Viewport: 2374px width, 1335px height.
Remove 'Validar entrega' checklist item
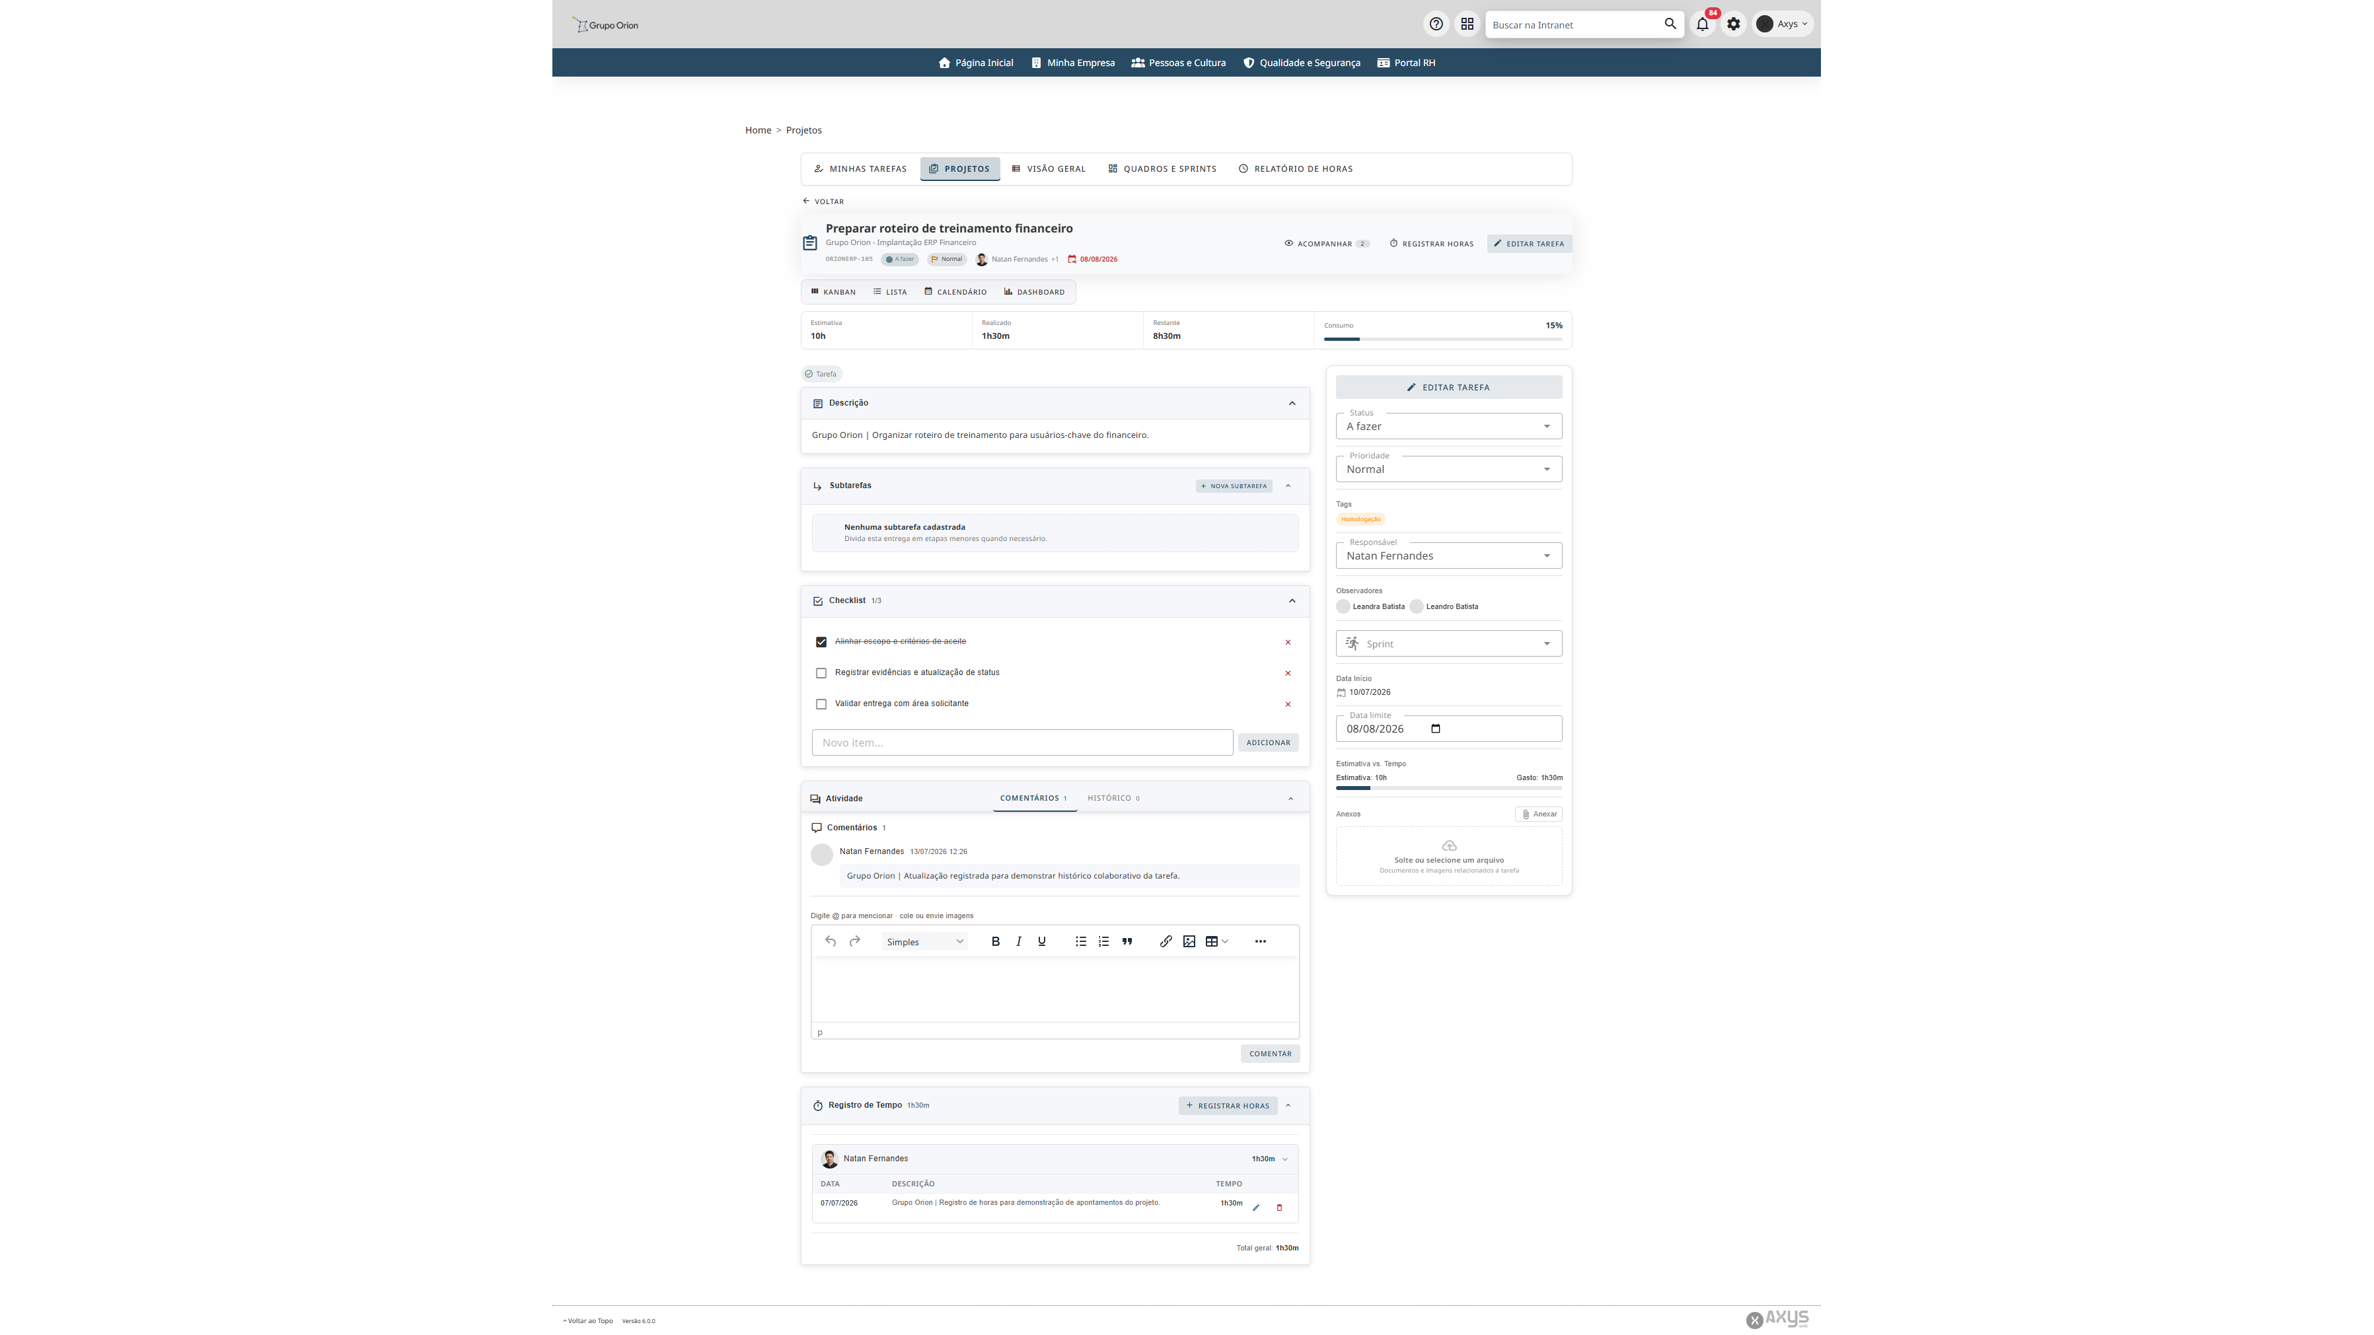tap(1288, 704)
